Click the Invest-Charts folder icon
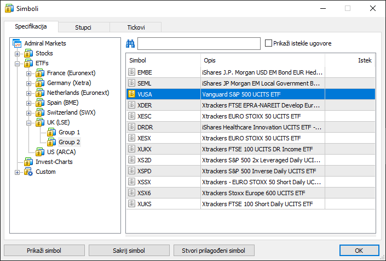 coord(28,162)
